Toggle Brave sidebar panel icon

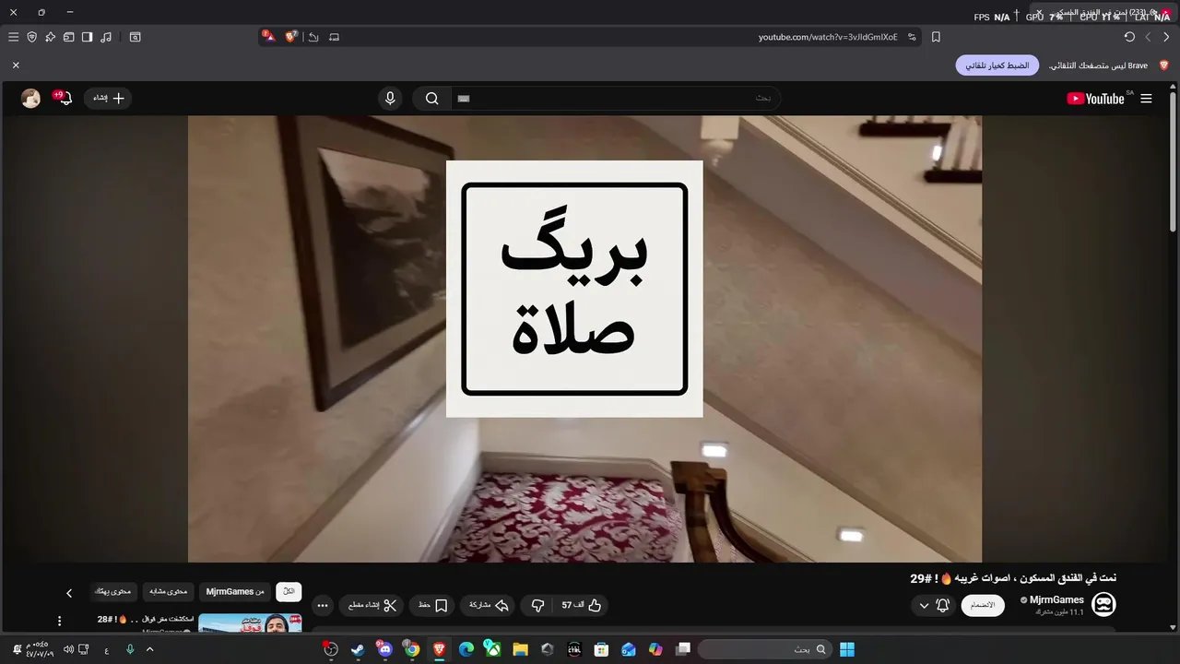pos(87,37)
